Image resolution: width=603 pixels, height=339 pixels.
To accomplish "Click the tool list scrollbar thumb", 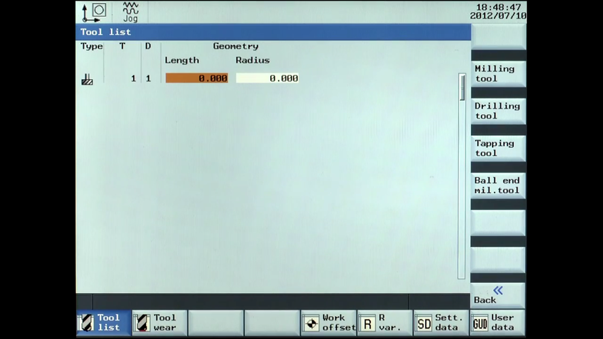I will [462, 87].
